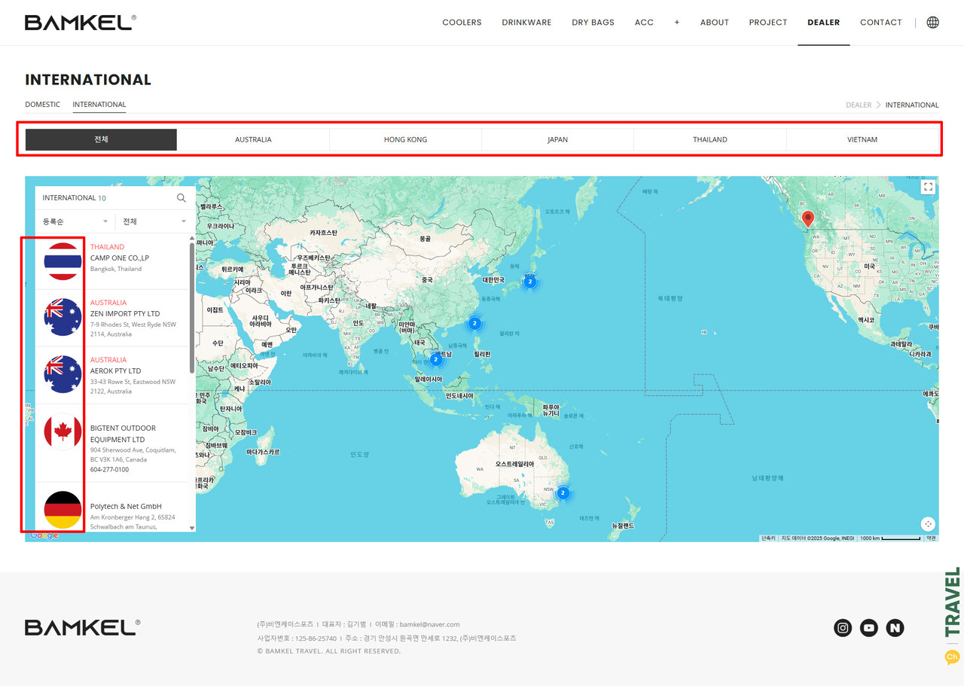Open the language globe icon
This screenshot has width=964, height=686.
pyautogui.click(x=932, y=23)
